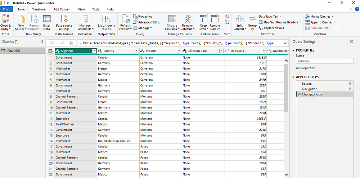Open the Data Type: Text dropdown
360x178 pixels.
(x=270, y=17)
